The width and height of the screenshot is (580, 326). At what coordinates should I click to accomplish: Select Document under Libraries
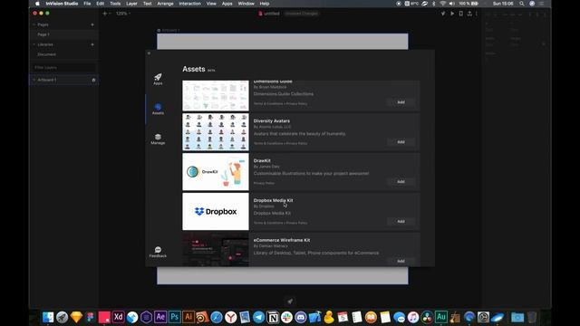coord(46,54)
